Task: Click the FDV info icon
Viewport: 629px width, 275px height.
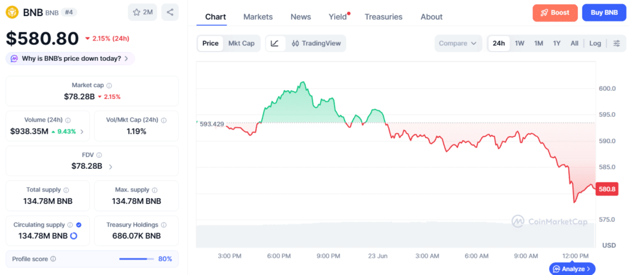Action: tap(99, 155)
